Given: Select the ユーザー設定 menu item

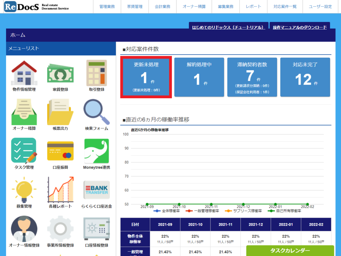Looking at the screenshot, I should [320, 7].
